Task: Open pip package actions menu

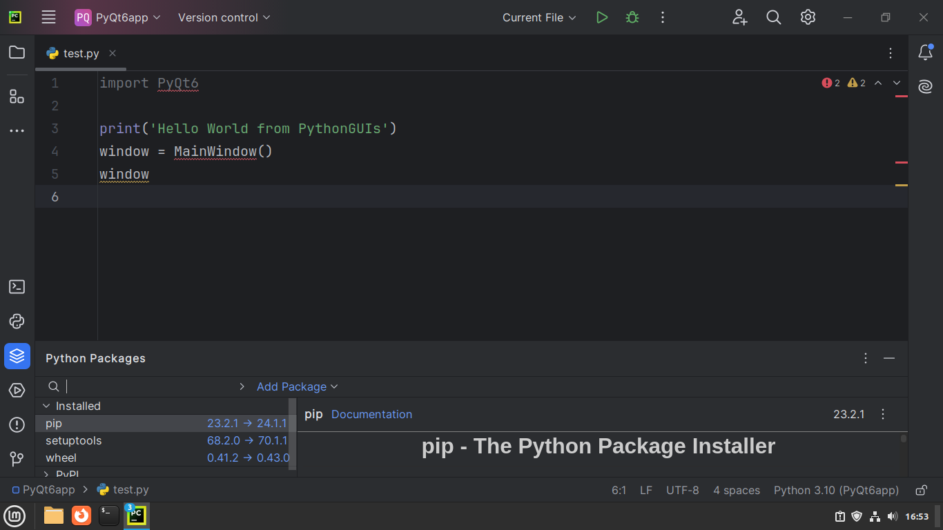Action: (x=883, y=414)
